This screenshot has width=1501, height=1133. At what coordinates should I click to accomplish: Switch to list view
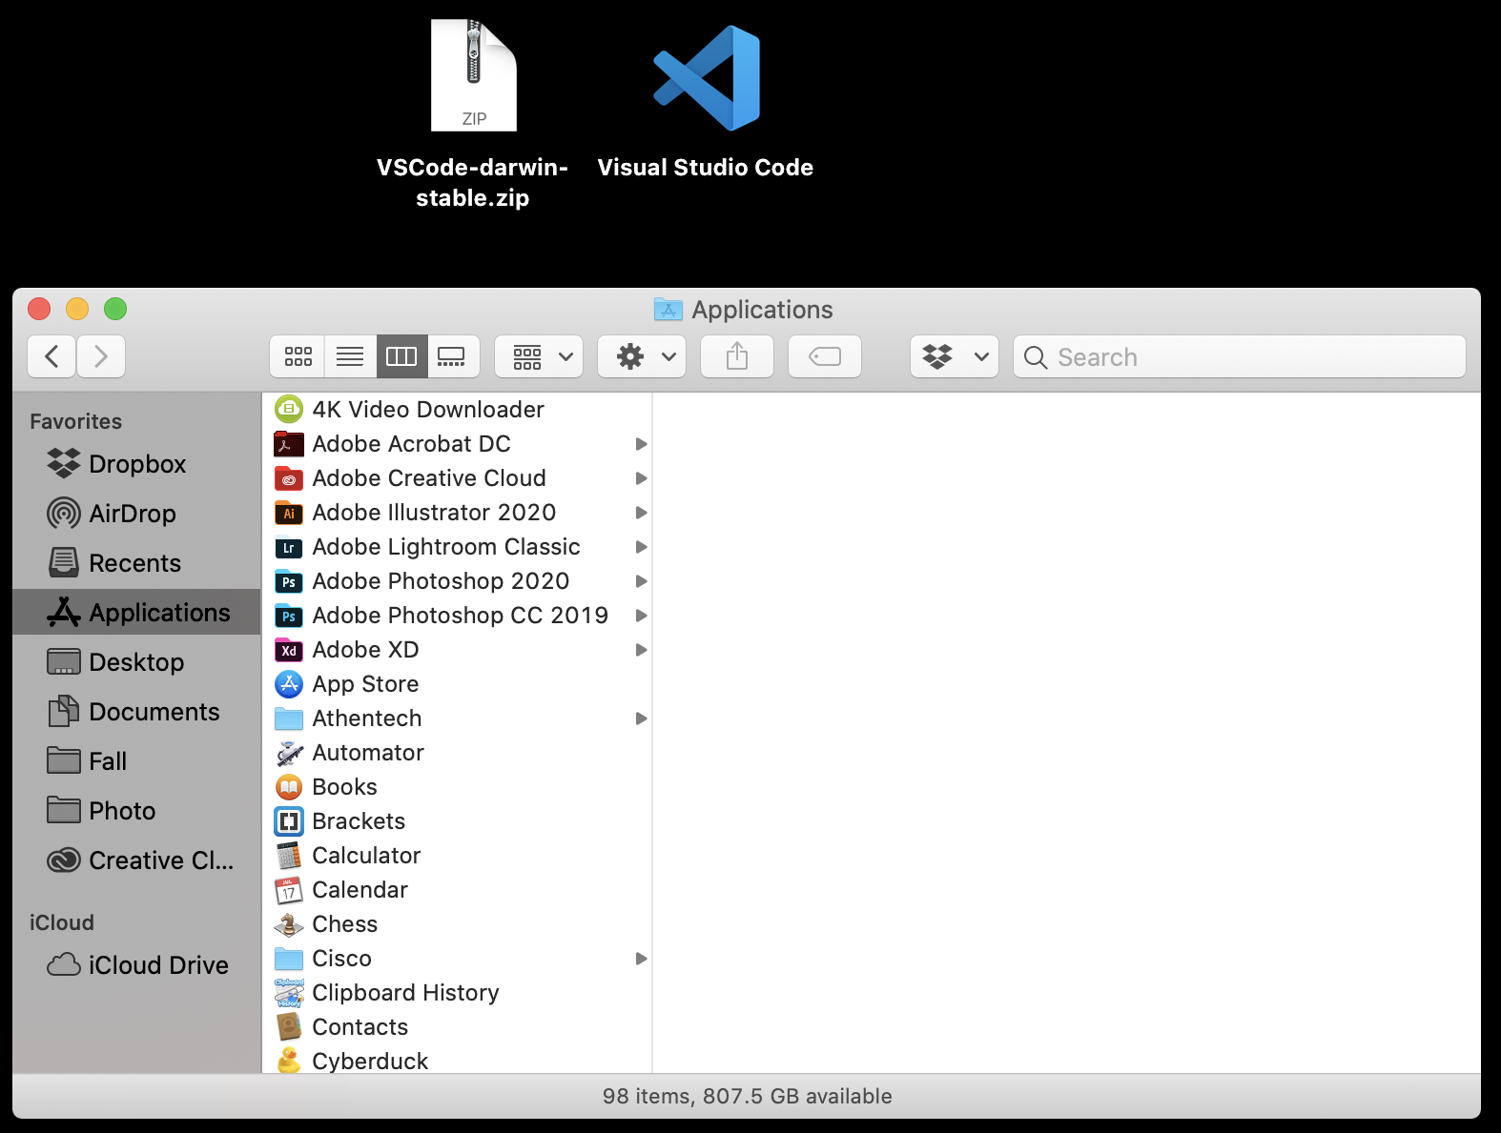click(x=350, y=356)
